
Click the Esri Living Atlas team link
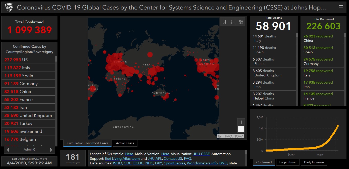[x=122, y=158]
